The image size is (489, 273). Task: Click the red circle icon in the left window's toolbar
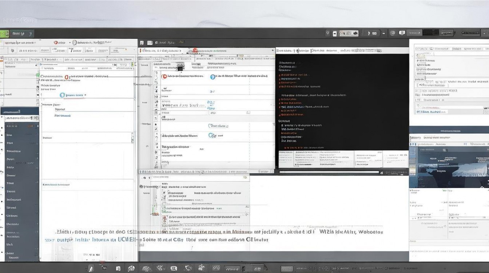pos(56,43)
